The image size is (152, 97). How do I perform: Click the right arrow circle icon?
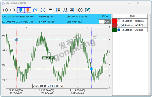(x=12, y=10)
